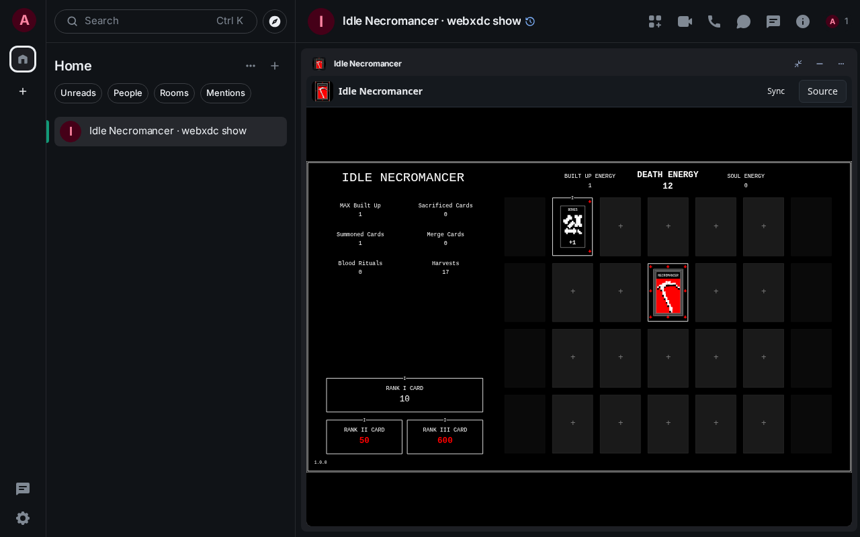The image size is (860, 537).
Task: Open the widget's three-dot menu
Action: [x=841, y=64]
